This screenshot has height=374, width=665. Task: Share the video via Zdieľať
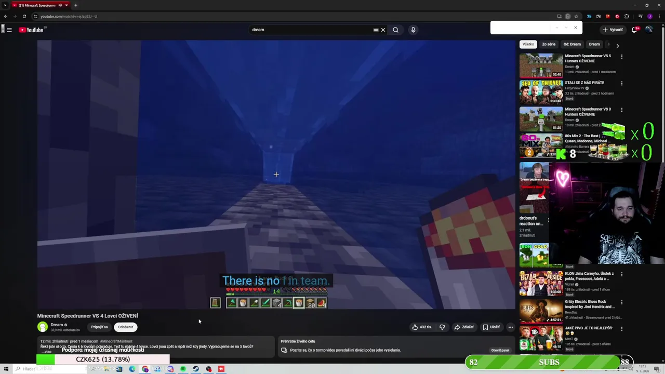464,327
